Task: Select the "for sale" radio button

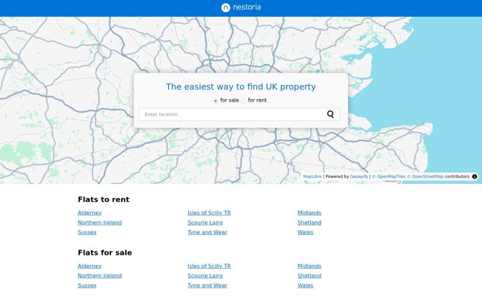Action: point(216,101)
